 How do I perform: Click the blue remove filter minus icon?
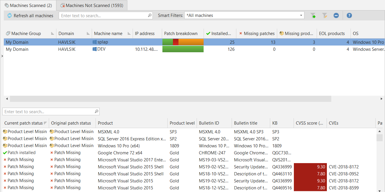(x=336, y=15)
